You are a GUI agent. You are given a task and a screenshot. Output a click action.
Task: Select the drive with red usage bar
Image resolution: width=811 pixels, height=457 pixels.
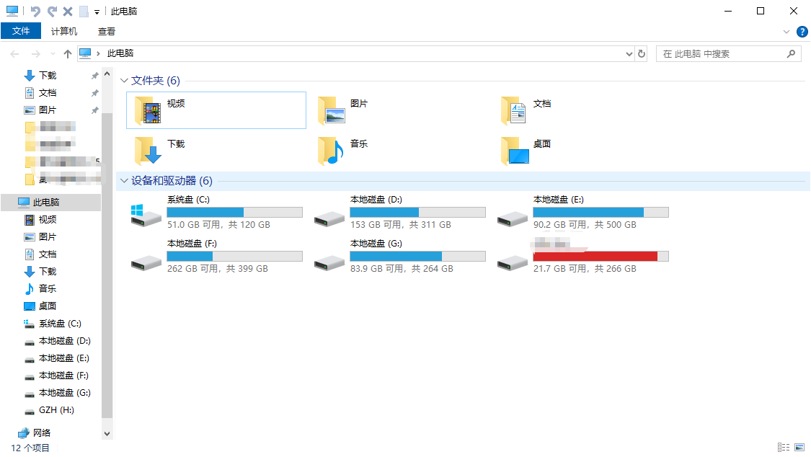512,263
